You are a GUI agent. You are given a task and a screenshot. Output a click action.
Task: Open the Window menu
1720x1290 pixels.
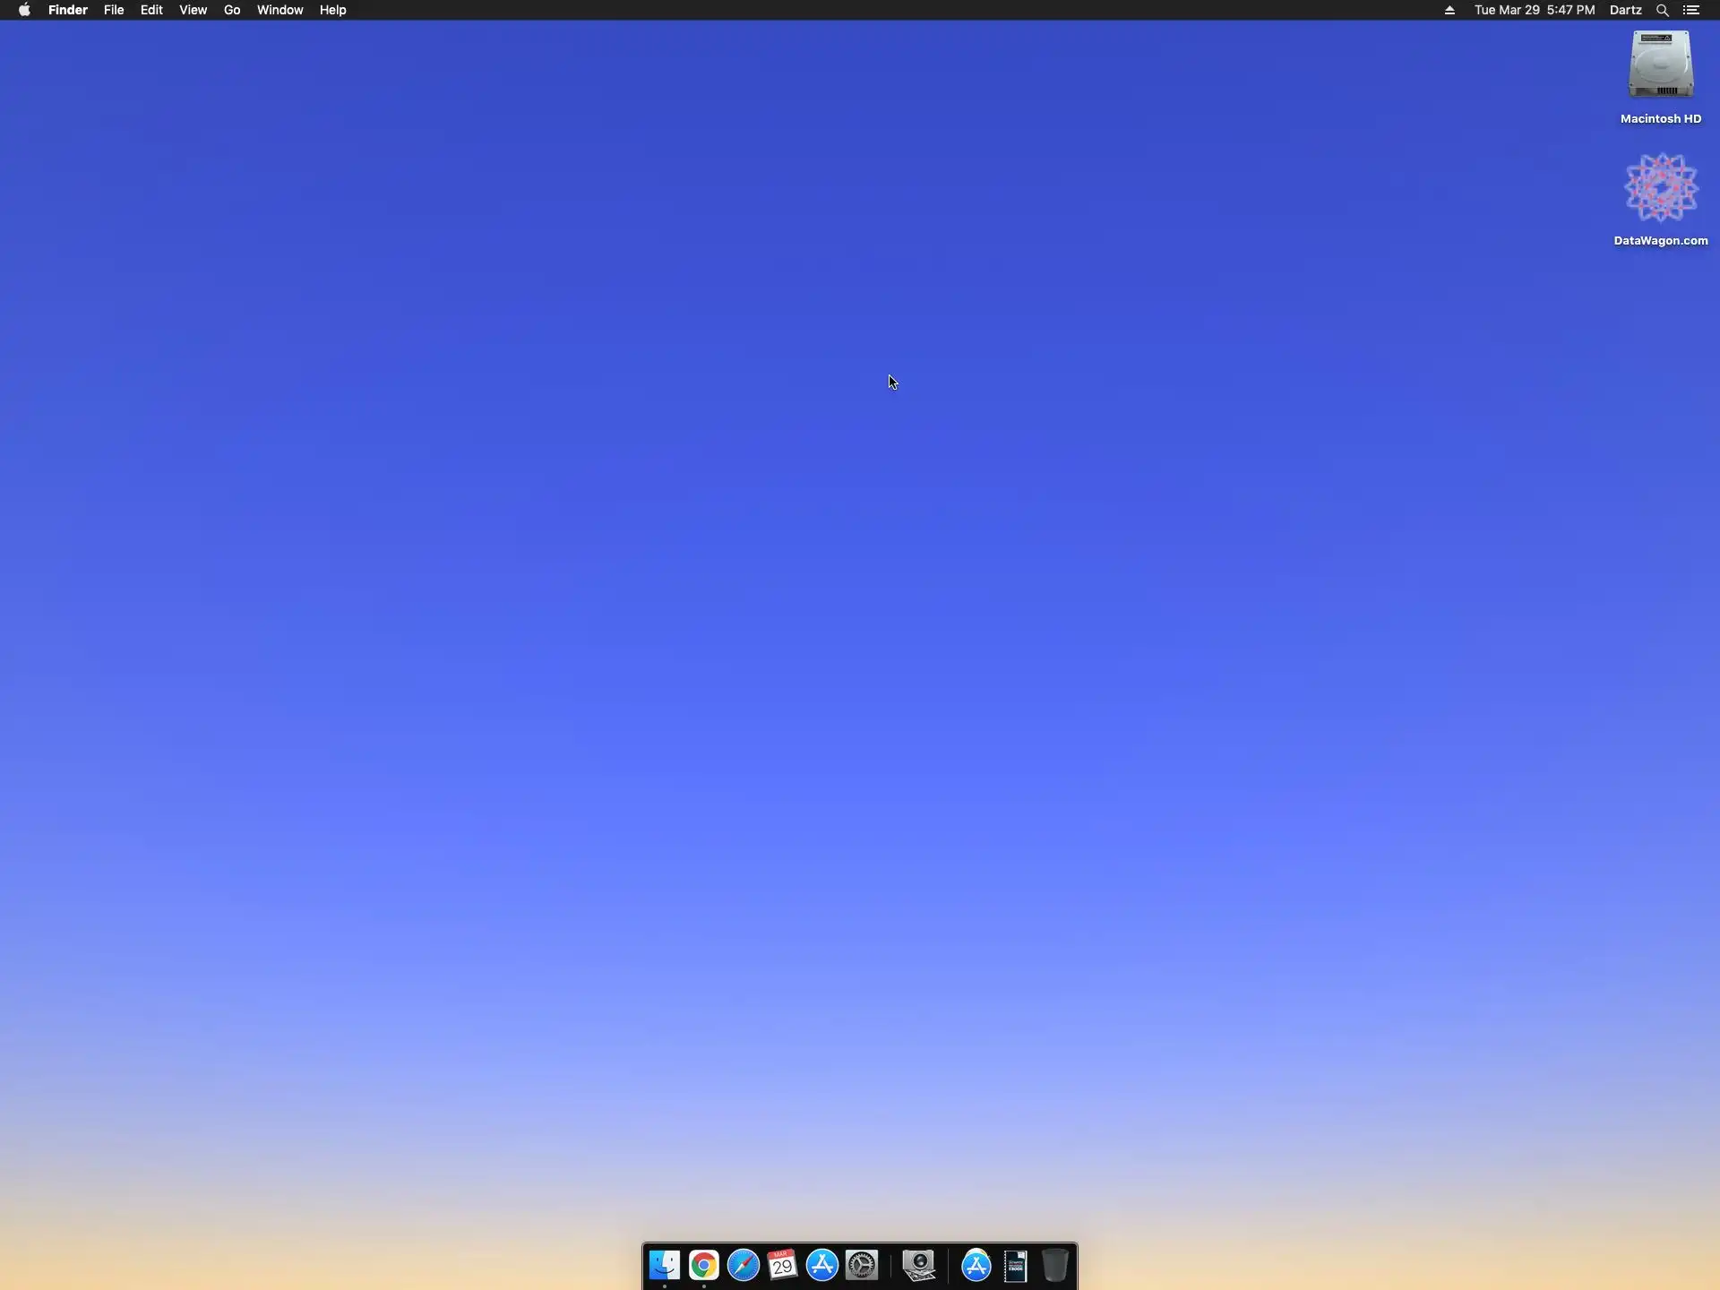pyautogui.click(x=279, y=10)
